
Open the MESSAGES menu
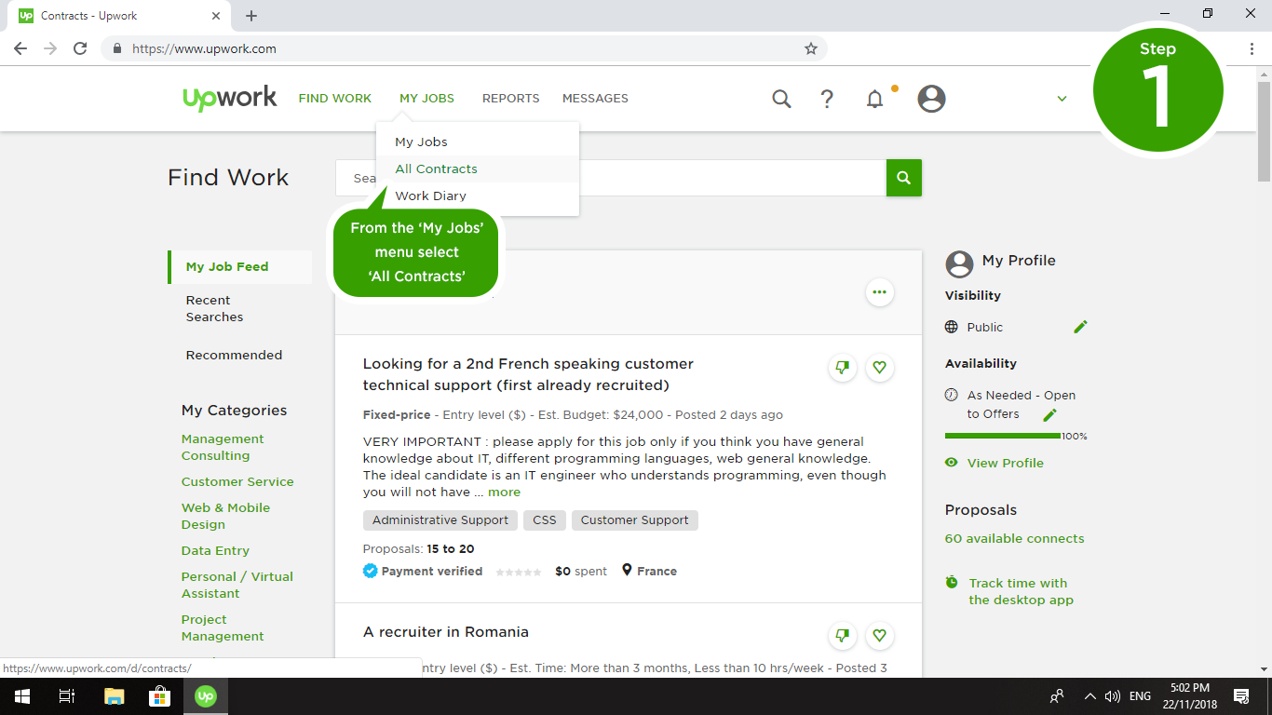(595, 98)
